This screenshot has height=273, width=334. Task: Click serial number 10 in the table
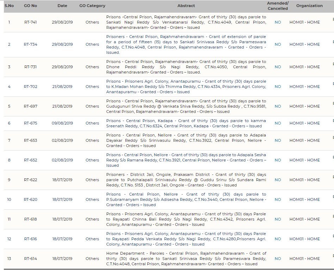tap(9, 199)
